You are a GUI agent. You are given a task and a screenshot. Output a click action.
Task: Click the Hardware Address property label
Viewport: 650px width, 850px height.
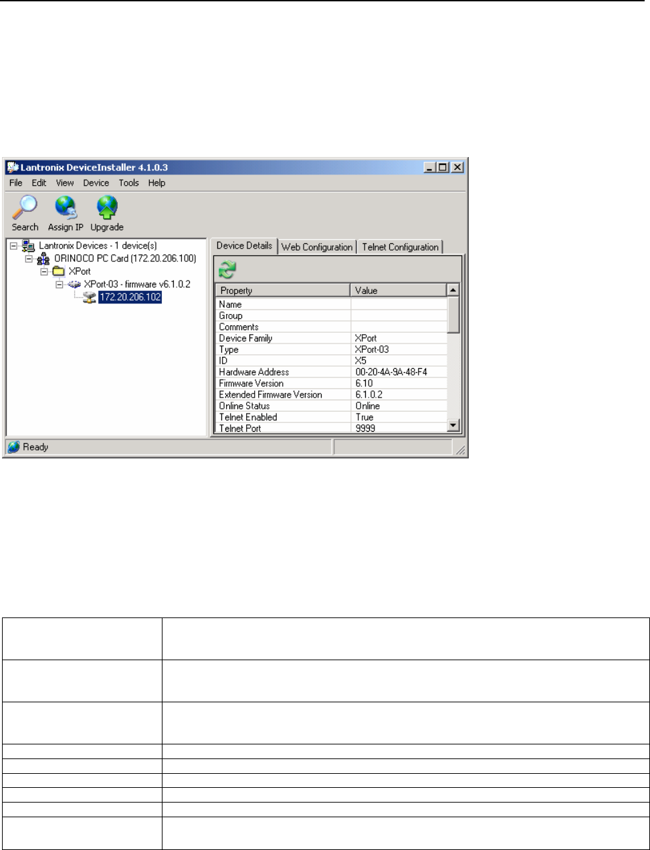coord(253,372)
